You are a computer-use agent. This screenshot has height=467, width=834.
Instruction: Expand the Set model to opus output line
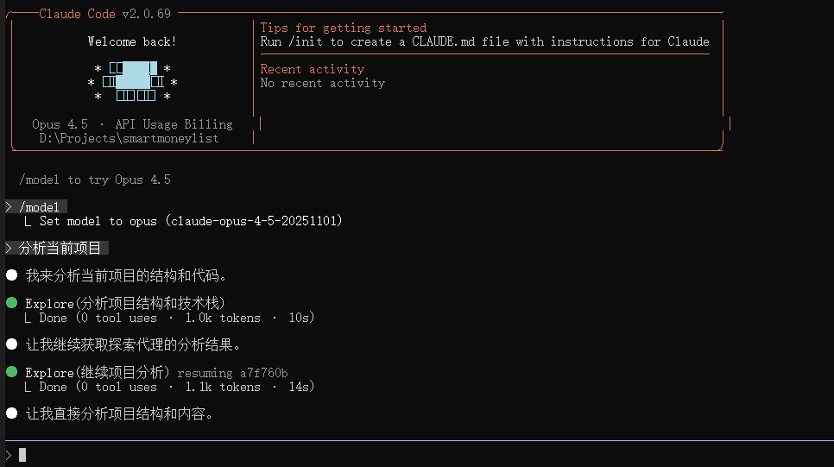[x=184, y=221]
